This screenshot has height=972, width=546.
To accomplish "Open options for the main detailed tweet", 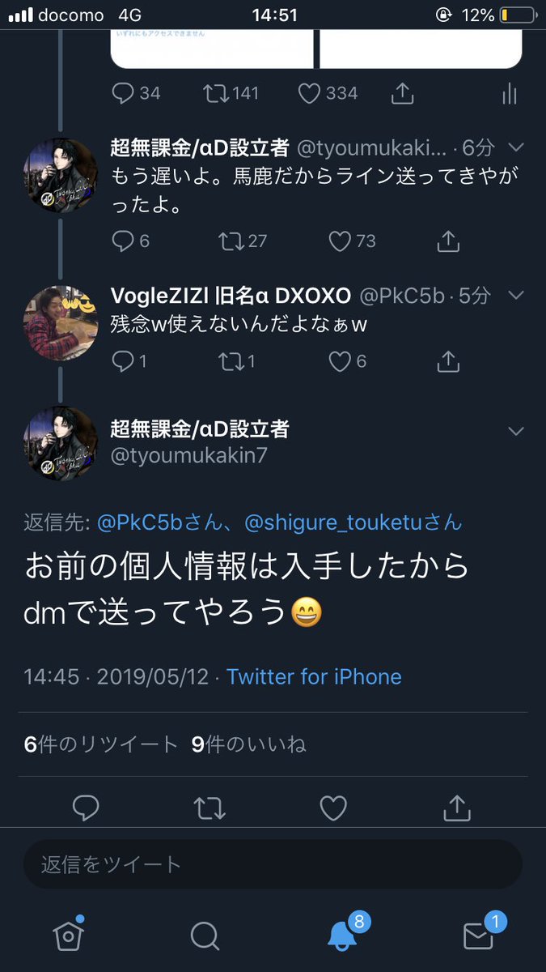I will (516, 430).
